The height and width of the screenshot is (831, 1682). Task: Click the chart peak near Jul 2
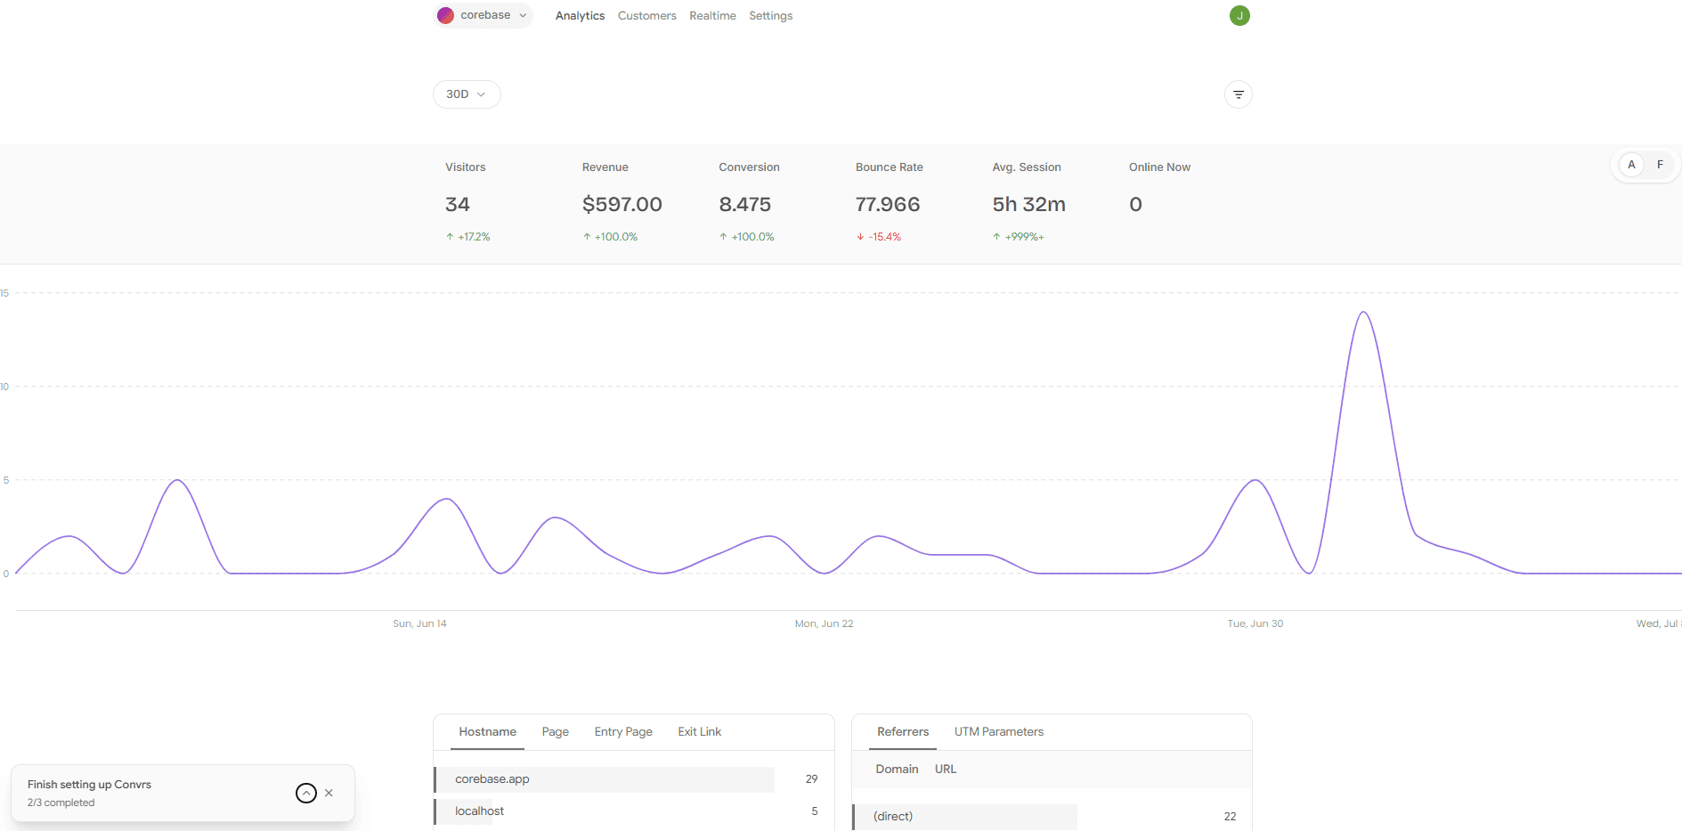coord(1363,313)
